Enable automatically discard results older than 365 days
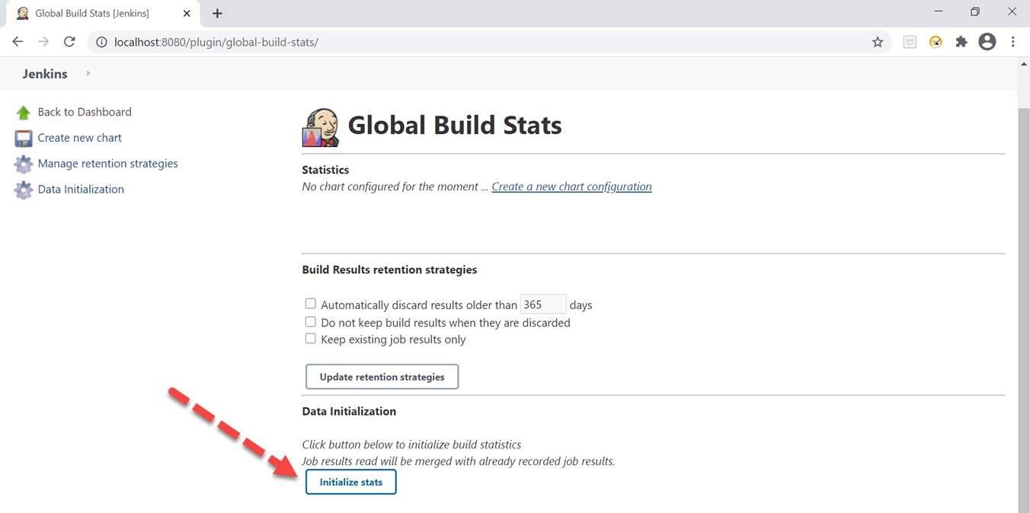Viewport: 1030px width, 513px height. (310, 303)
